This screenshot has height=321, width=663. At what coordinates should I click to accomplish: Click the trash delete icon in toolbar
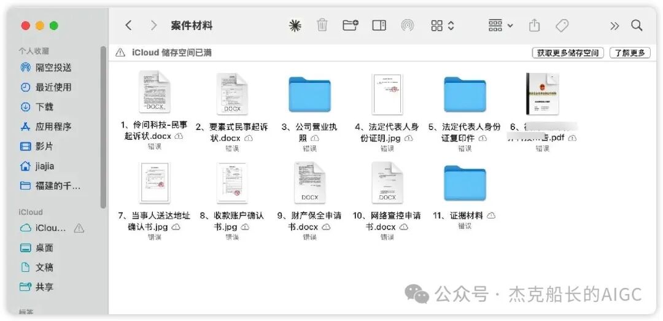click(322, 25)
